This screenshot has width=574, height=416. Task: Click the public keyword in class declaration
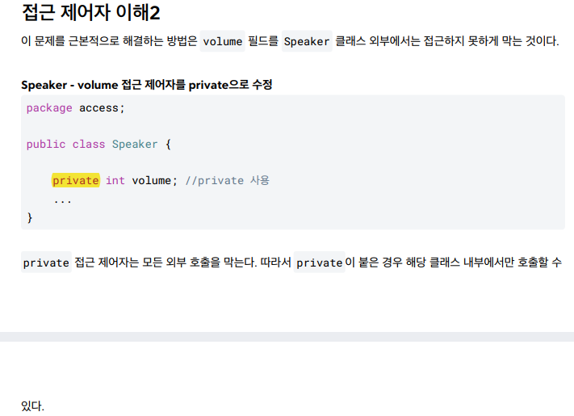pos(46,145)
